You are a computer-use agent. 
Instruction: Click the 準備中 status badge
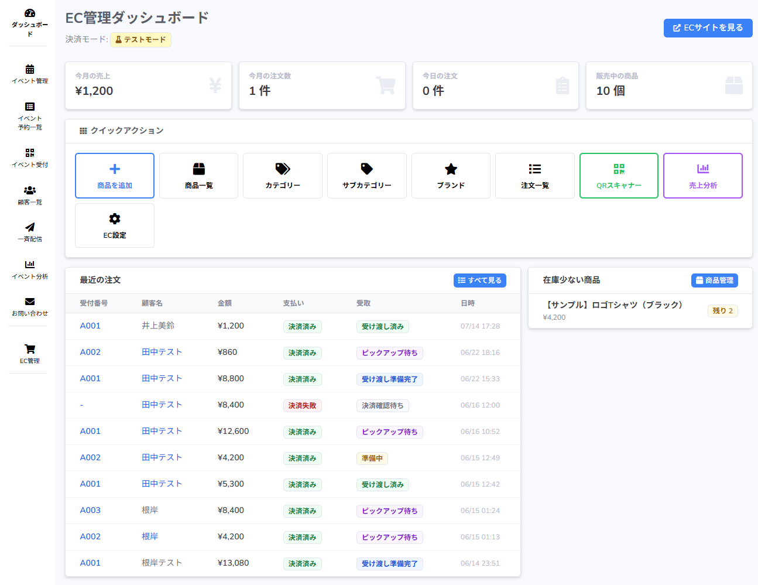tap(372, 459)
